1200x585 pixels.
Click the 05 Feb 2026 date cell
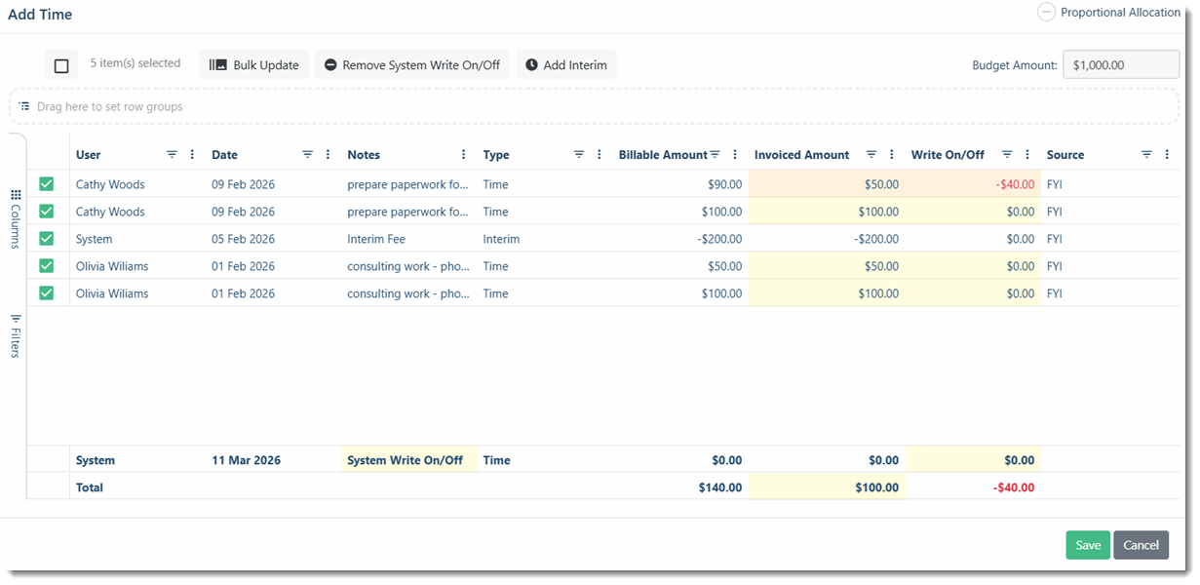274,239
